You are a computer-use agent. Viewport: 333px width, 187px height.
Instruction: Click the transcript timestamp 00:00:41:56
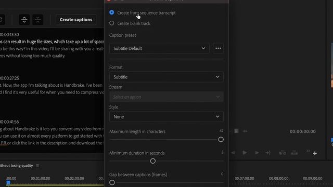click(9, 122)
